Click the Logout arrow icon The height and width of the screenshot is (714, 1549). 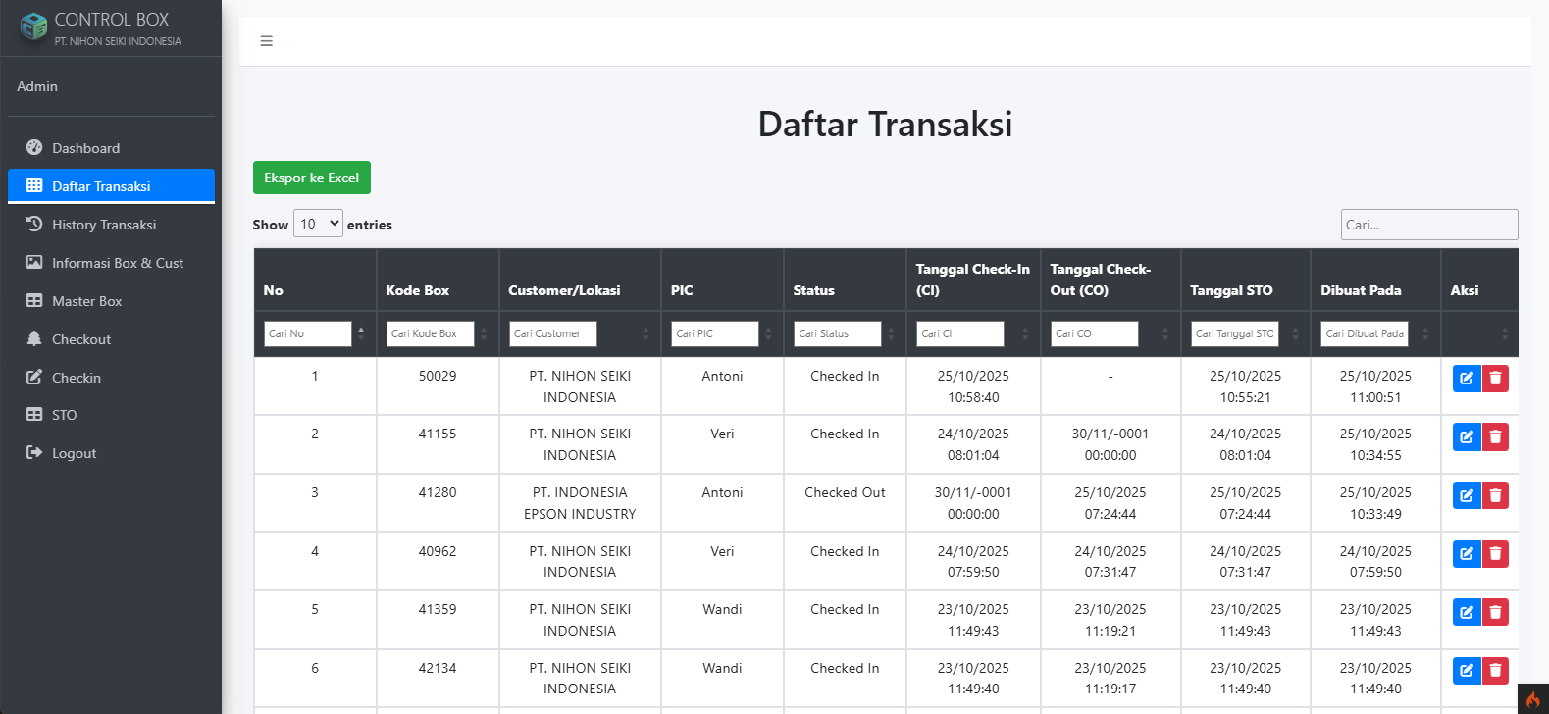point(34,452)
